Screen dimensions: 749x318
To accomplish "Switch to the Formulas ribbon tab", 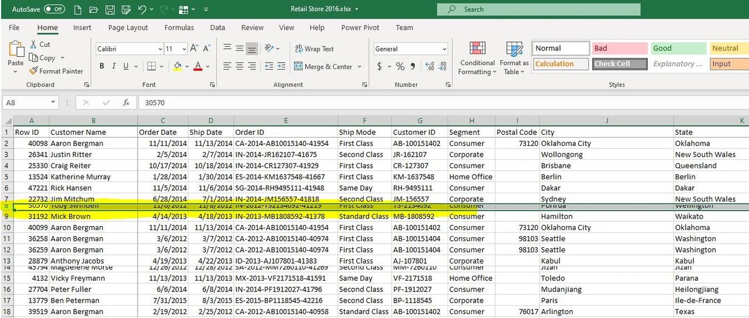I will [x=179, y=28].
